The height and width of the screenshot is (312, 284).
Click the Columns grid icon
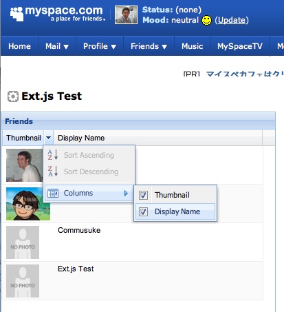(x=53, y=194)
